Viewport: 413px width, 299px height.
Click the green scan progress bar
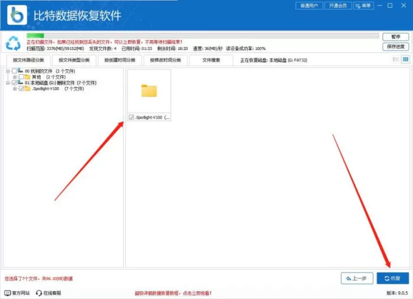tap(202, 35)
